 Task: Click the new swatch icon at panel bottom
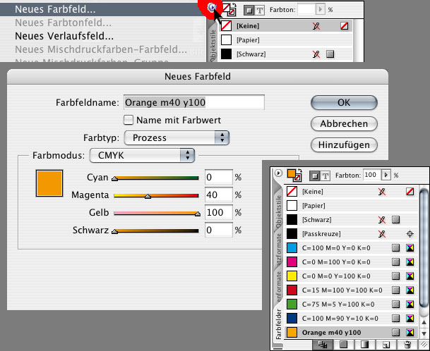[388, 345]
